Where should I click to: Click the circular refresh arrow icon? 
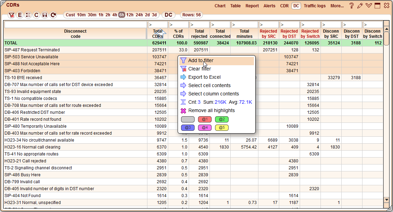53,15
